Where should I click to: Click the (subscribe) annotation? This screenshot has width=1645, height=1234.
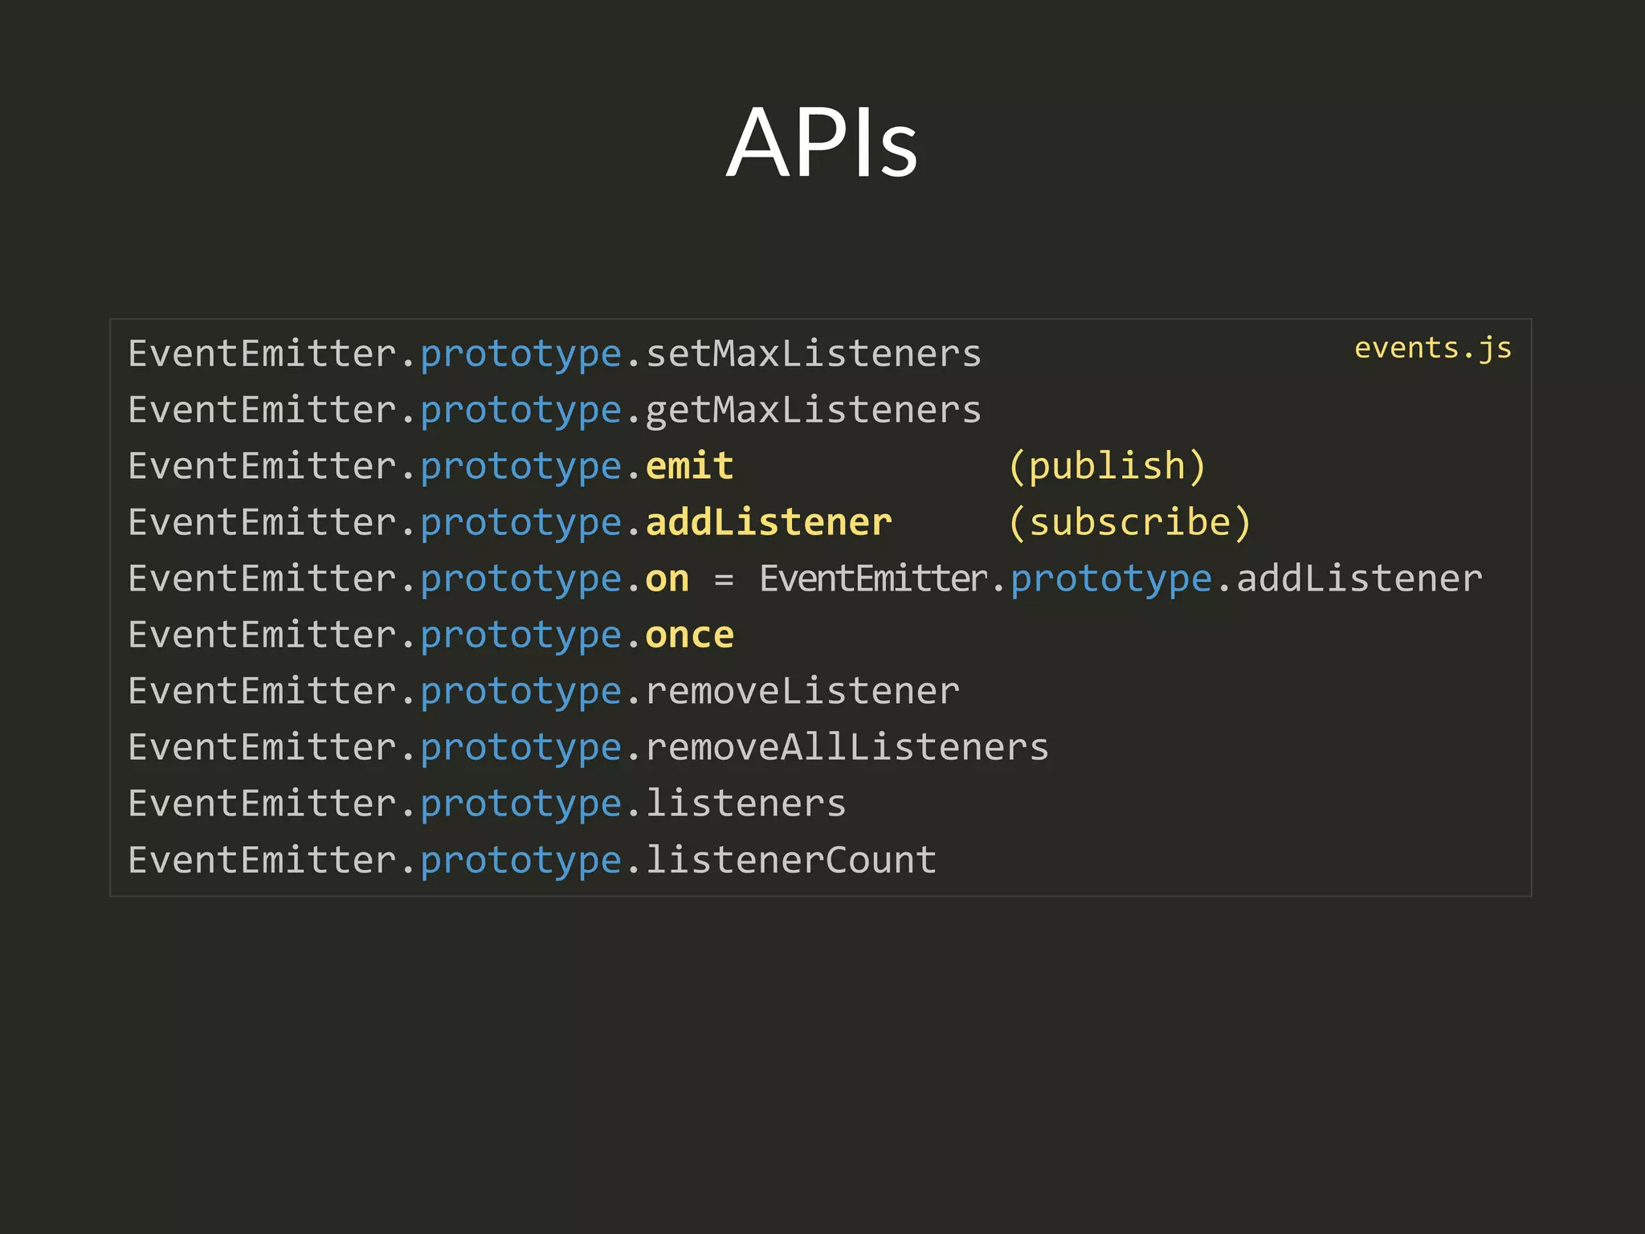tap(1130, 523)
